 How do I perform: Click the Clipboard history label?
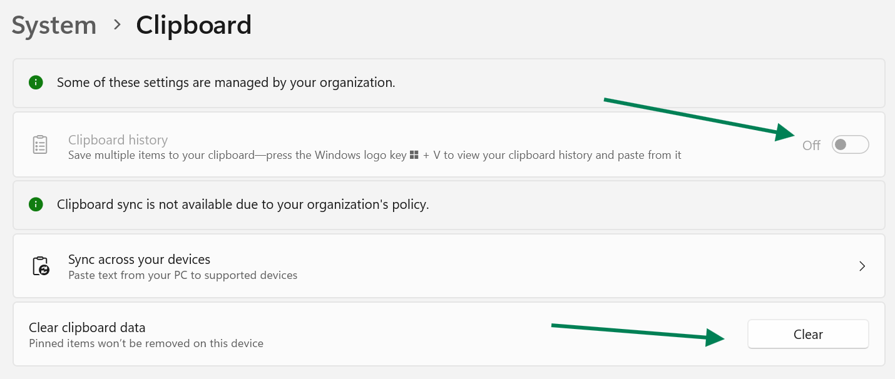(x=118, y=140)
